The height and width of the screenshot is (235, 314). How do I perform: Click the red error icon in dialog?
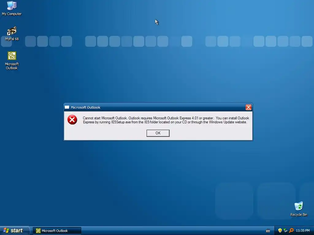click(x=72, y=120)
